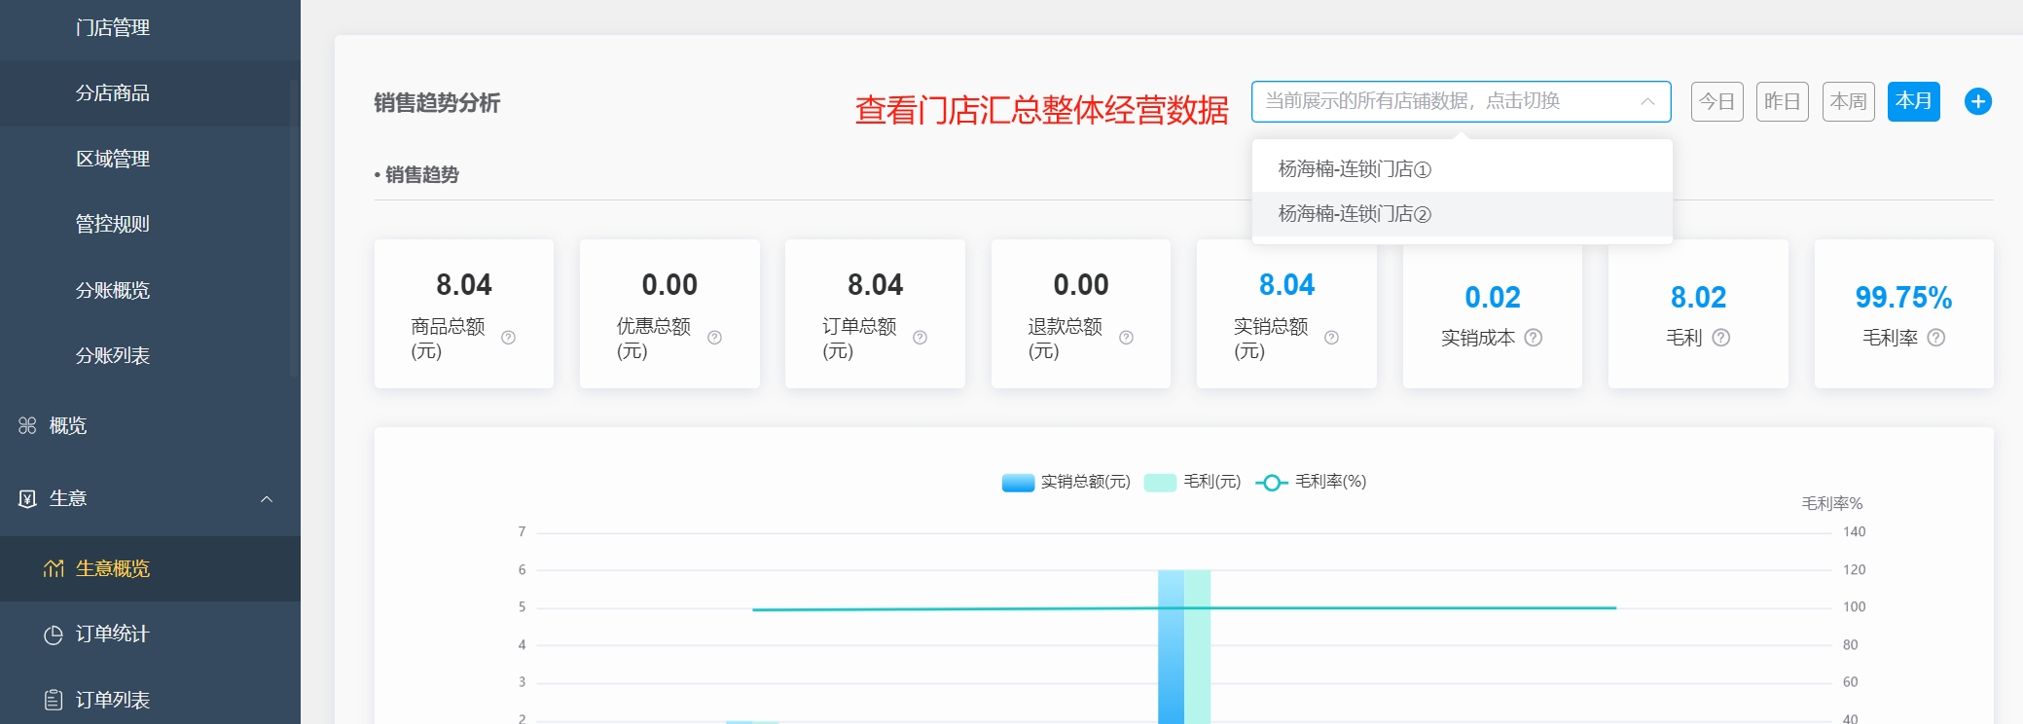This screenshot has width=2023, height=724.
Task: Toggle 实销总额(元) legend series
Action: [1066, 482]
